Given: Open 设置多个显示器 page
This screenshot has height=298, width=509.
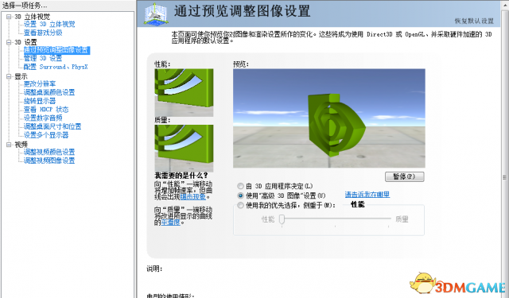Looking at the screenshot, I should pyautogui.click(x=46, y=135).
